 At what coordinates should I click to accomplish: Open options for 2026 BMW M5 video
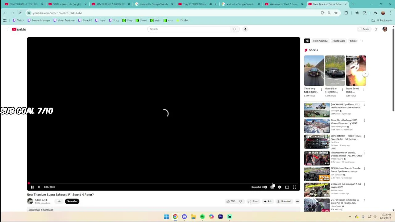click(x=364, y=136)
